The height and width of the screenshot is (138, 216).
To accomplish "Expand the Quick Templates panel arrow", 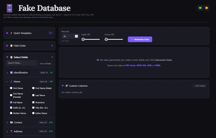I will point(7,33).
